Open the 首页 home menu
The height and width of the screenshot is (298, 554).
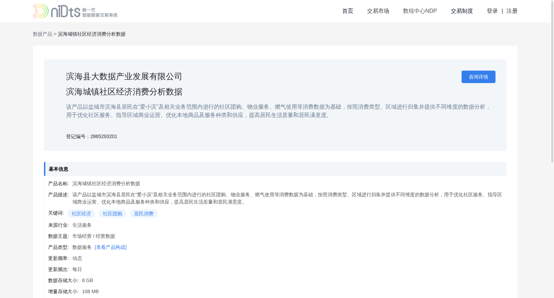coord(348,11)
